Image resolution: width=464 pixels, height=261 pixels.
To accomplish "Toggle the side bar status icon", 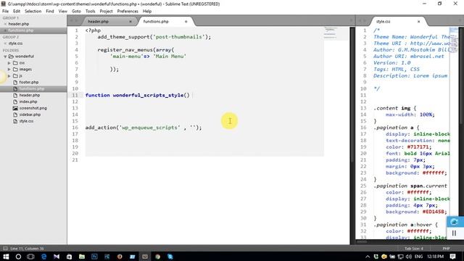I will point(5,249).
